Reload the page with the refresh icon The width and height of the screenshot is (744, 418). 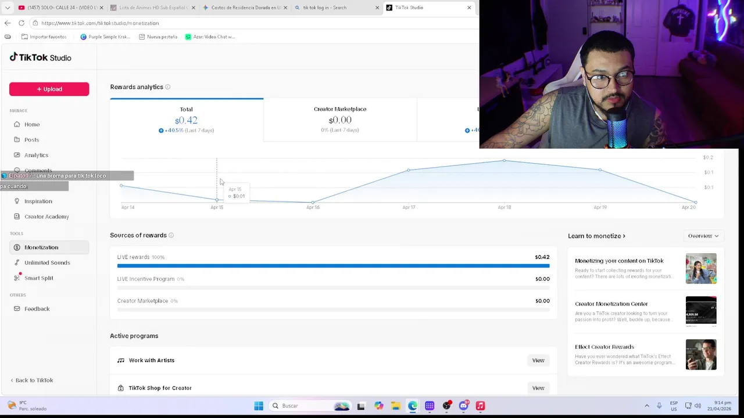tap(22, 23)
